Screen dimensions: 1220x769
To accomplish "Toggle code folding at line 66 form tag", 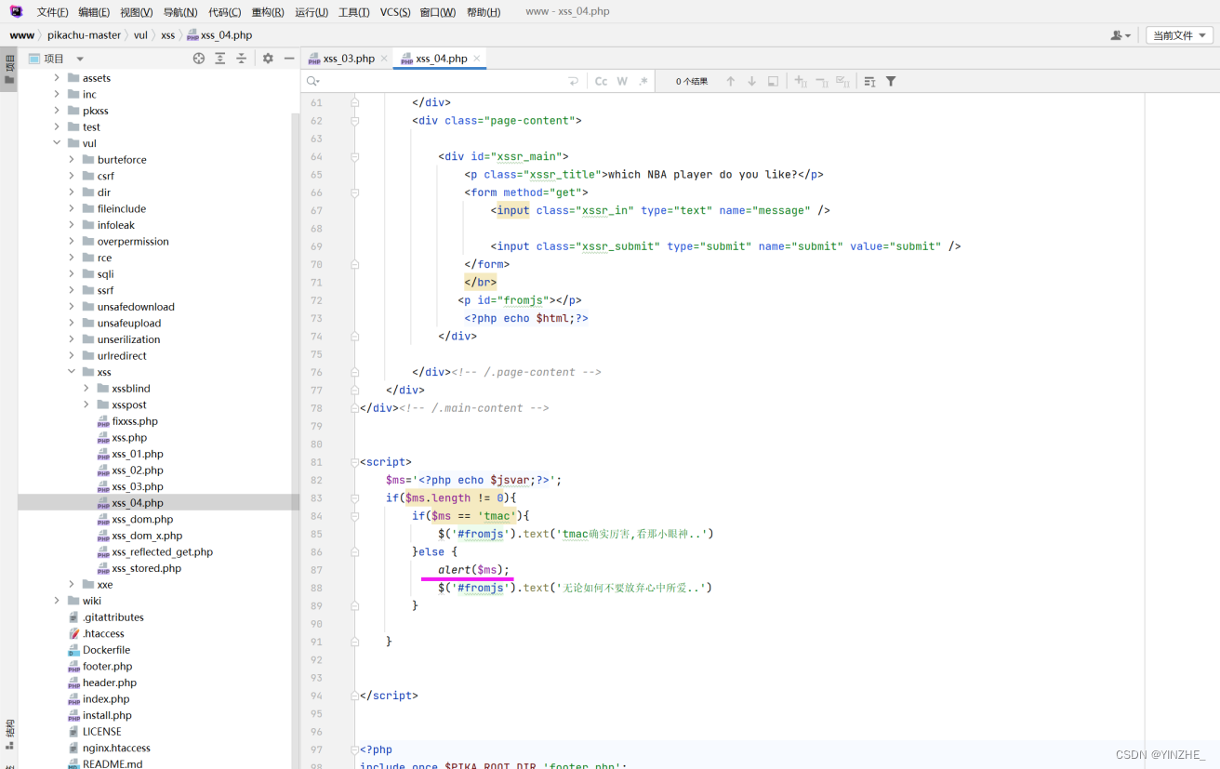I will (354, 192).
